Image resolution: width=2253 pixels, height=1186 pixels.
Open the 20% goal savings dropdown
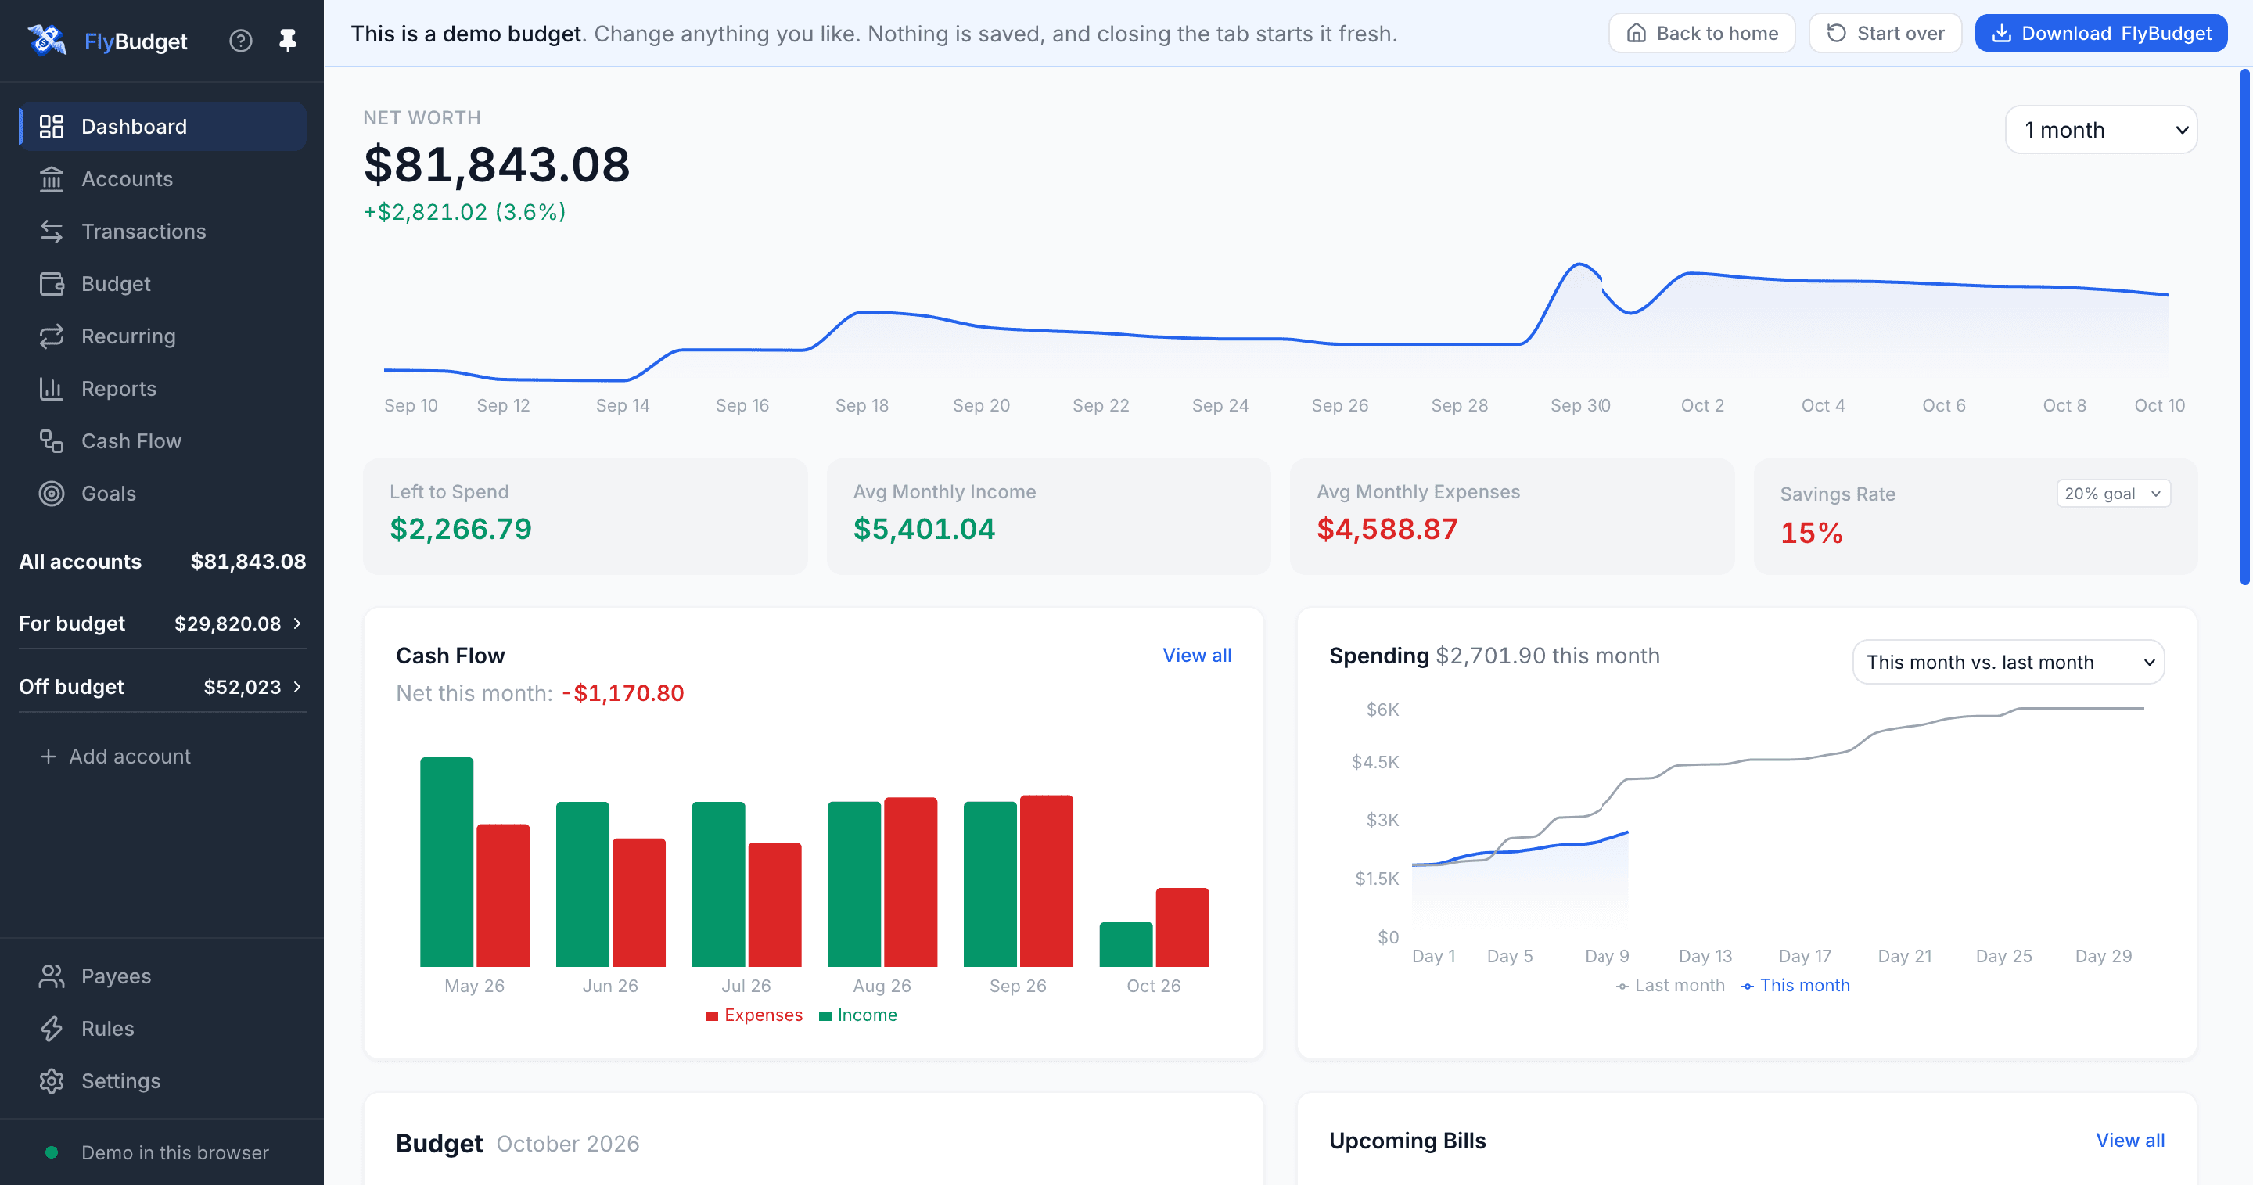coord(2112,494)
